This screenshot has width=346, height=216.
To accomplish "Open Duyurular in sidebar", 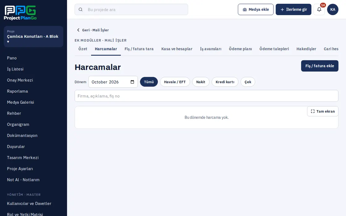I will pos(34,147).
